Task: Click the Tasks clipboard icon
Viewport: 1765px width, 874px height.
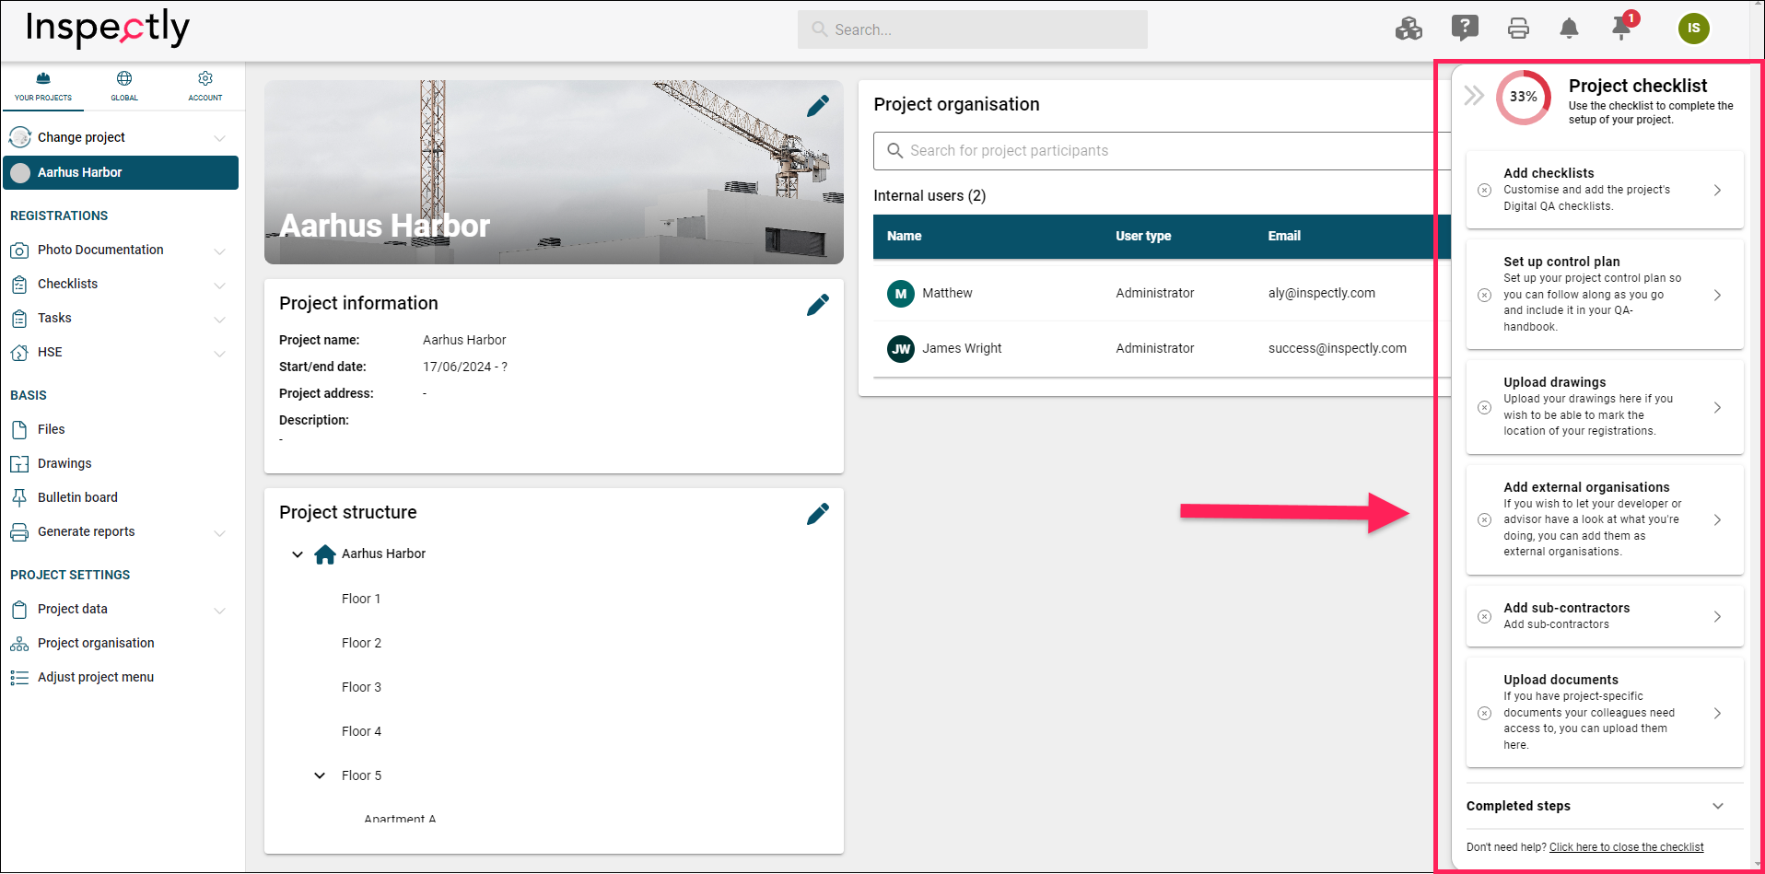Action: click(19, 319)
